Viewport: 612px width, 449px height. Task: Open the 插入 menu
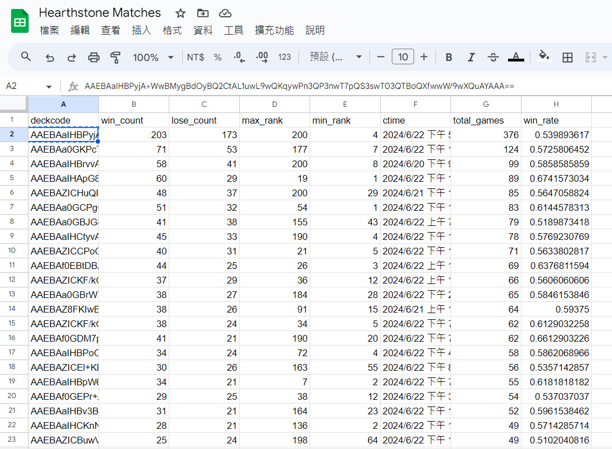click(141, 30)
